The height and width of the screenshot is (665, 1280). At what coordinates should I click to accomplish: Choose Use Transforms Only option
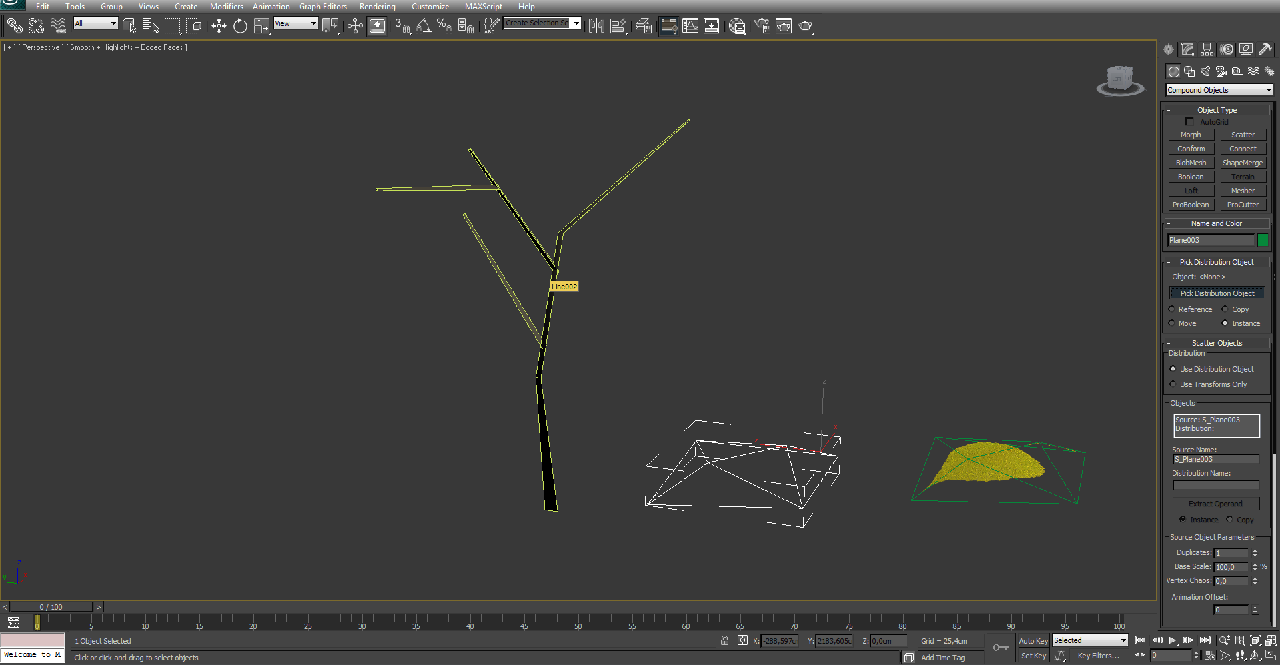click(1173, 384)
